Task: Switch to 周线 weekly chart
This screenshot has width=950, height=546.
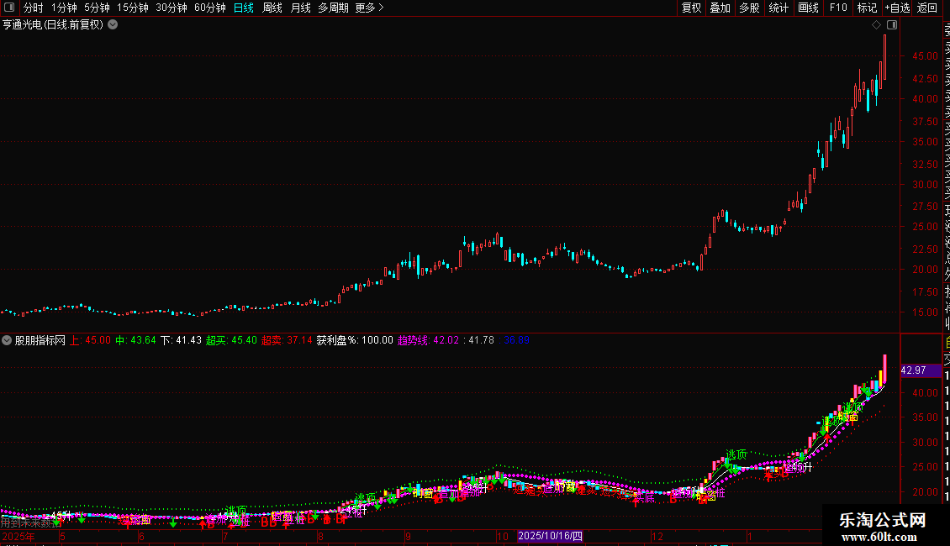Action: pos(272,8)
